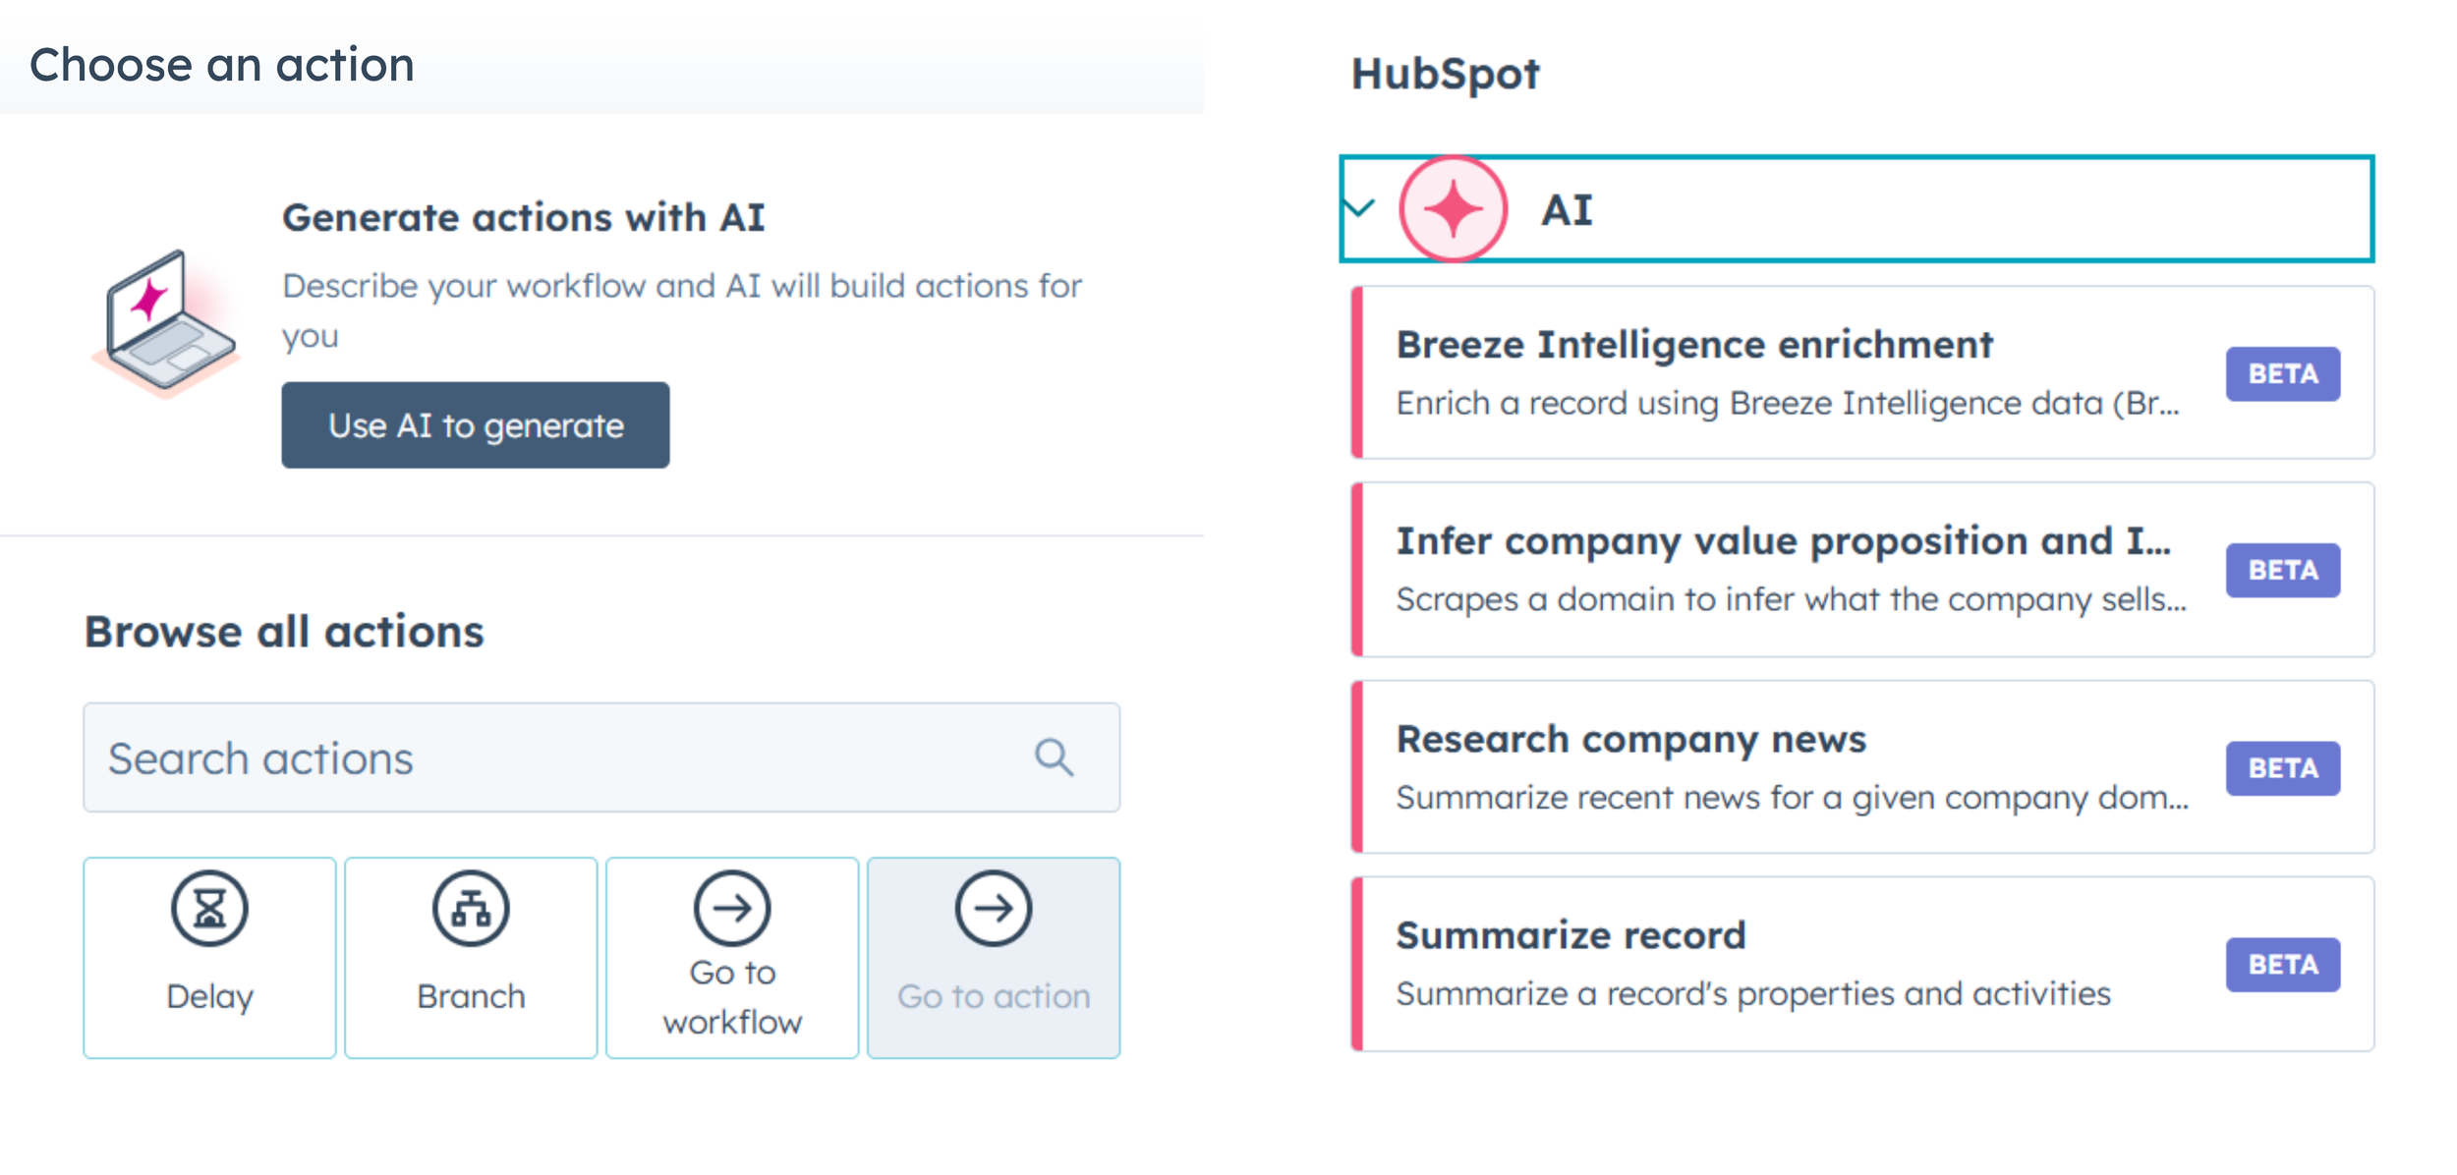Screen dimensions: 2457x1175
Task: Click the search magnifier icon
Action: [1055, 757]
